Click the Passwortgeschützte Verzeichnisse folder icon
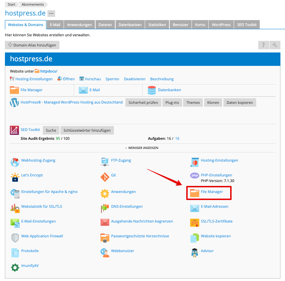 tap(105, 238)
